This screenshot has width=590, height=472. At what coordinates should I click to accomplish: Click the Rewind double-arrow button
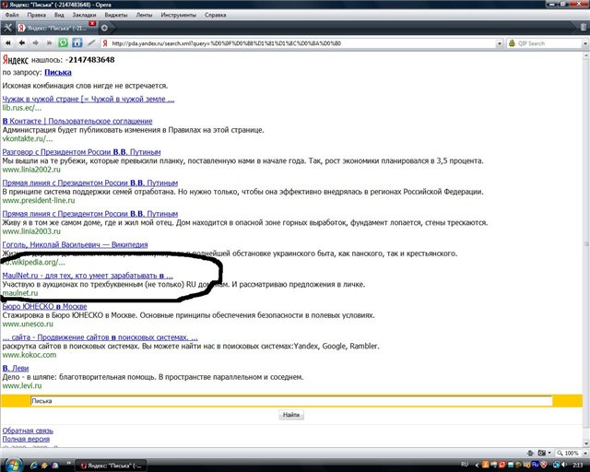(x=6, y=42)
